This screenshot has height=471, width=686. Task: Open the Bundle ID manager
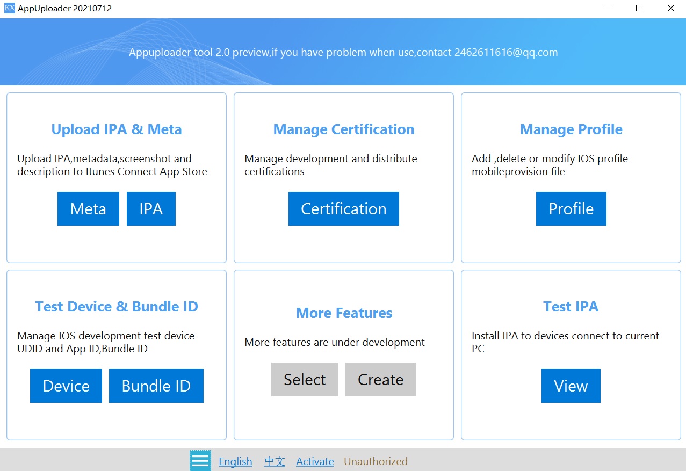[x=156, y=386]
